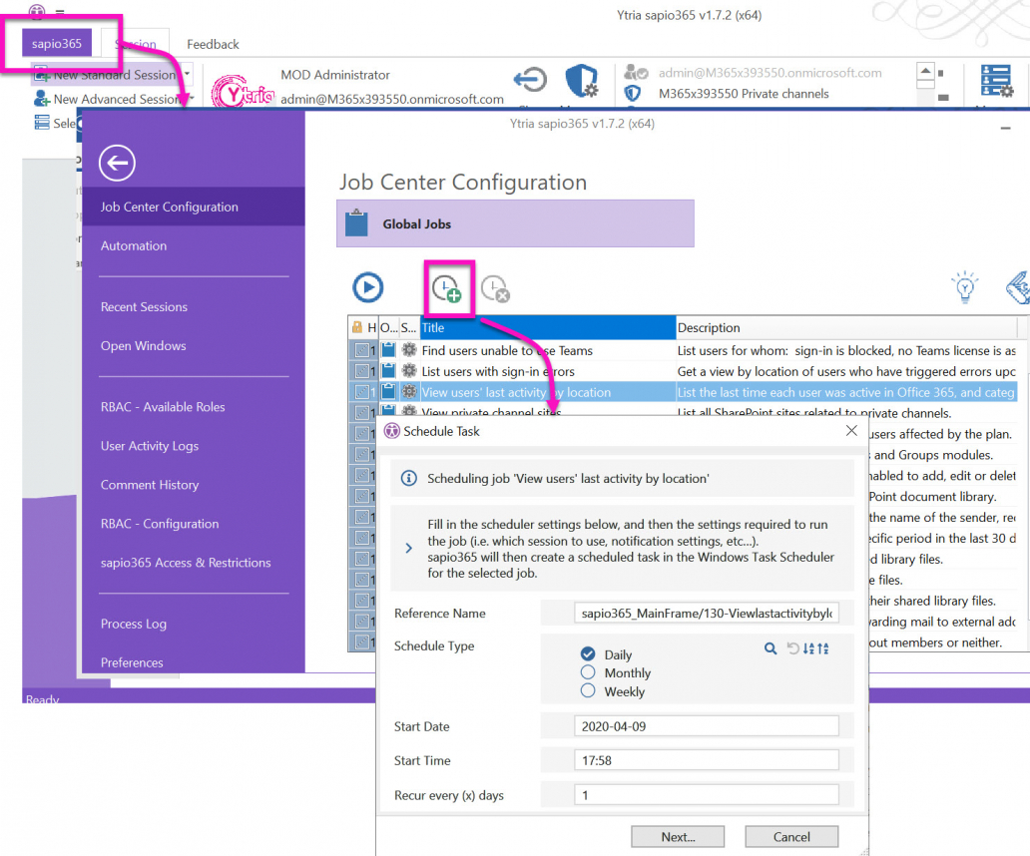Open the New Standard Session dropdown arrow
The width and height of the screenshot is (1030, 856).
click(188, 74)
